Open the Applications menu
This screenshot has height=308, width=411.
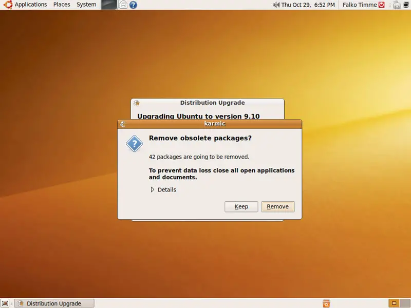click(31, 5)
